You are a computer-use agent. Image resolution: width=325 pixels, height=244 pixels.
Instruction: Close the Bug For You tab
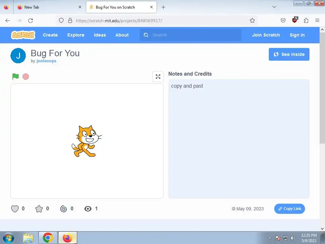click(x=151, y=7)
